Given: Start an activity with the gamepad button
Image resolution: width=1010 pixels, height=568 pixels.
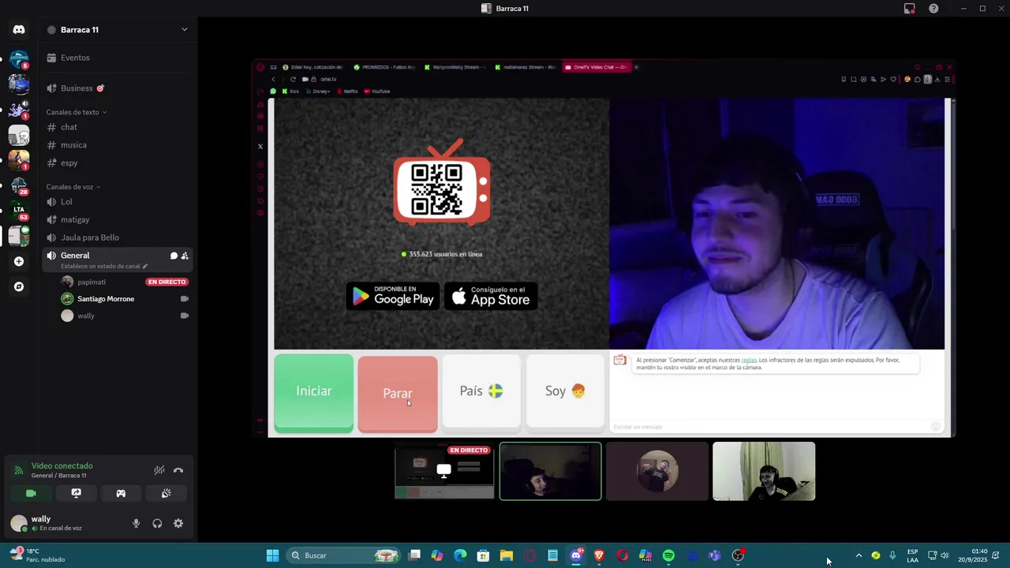Looking at the screenshot, I should pyautogui.click(x=121, y=493).
